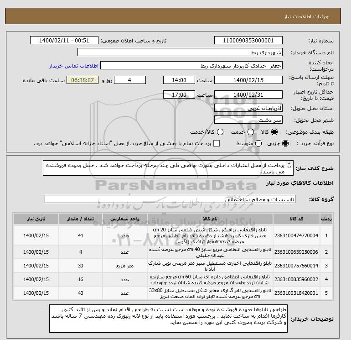
Task: Click the نام کالا column header
Action: click(x=210, y=219)
